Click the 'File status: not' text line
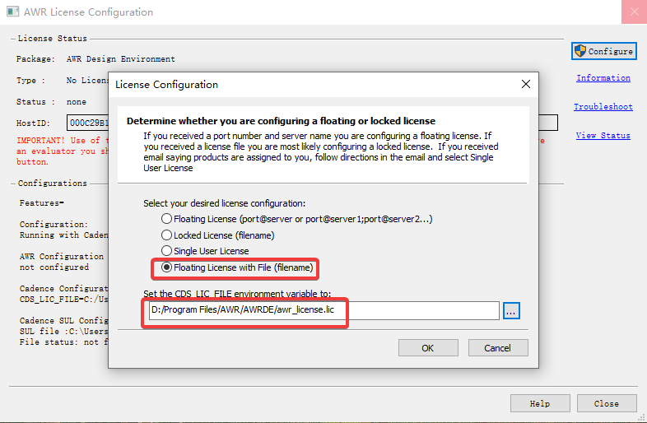647x423 pixels. [63, 342]
